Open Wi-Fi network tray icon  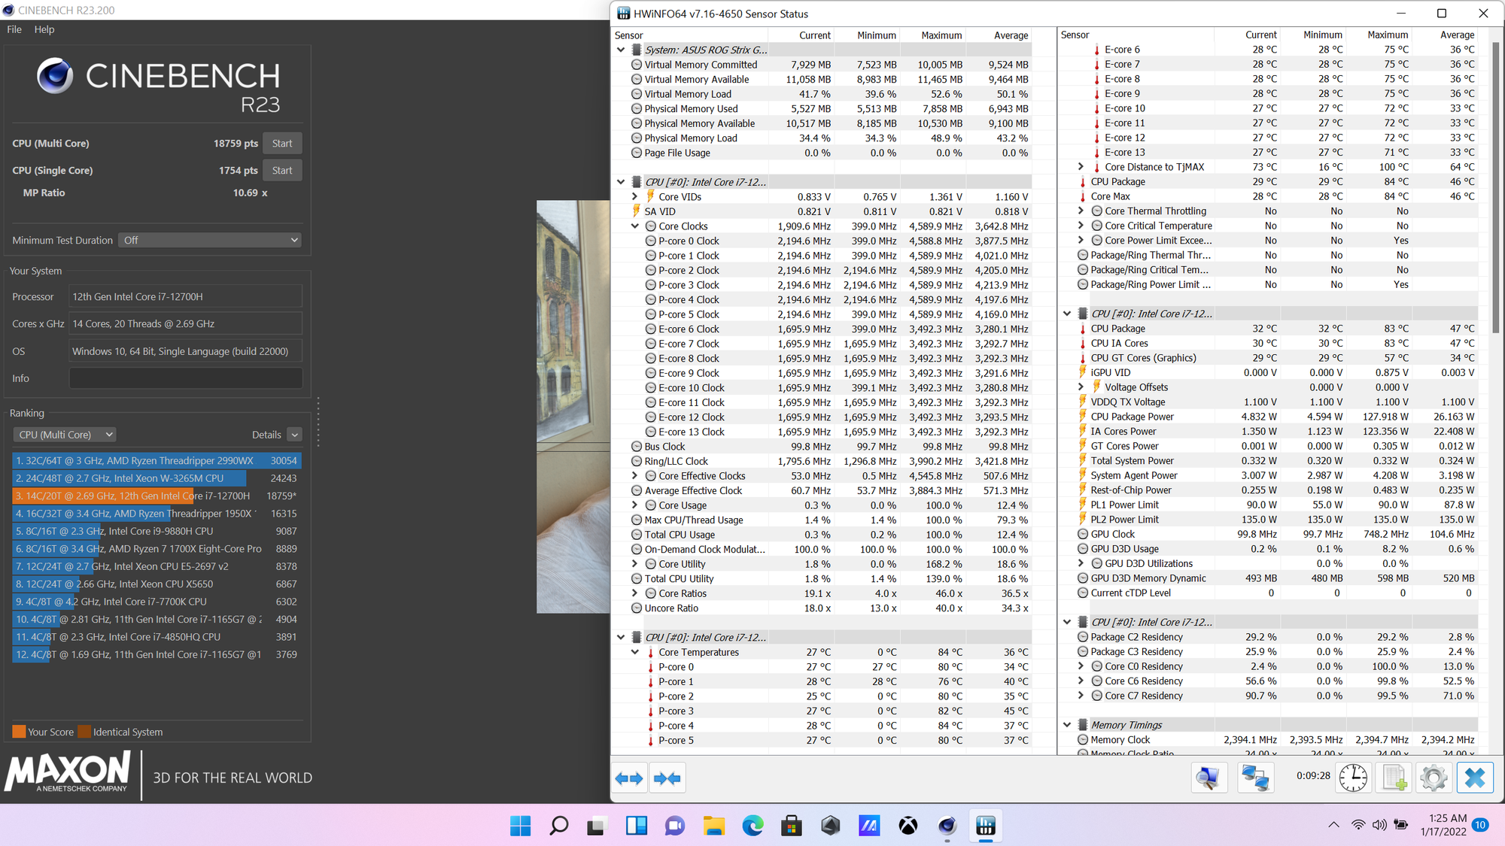1358,825
